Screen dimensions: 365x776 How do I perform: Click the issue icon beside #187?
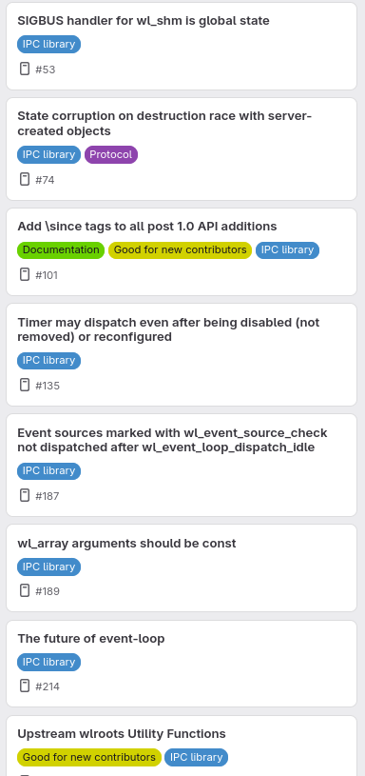click(24, 495)
